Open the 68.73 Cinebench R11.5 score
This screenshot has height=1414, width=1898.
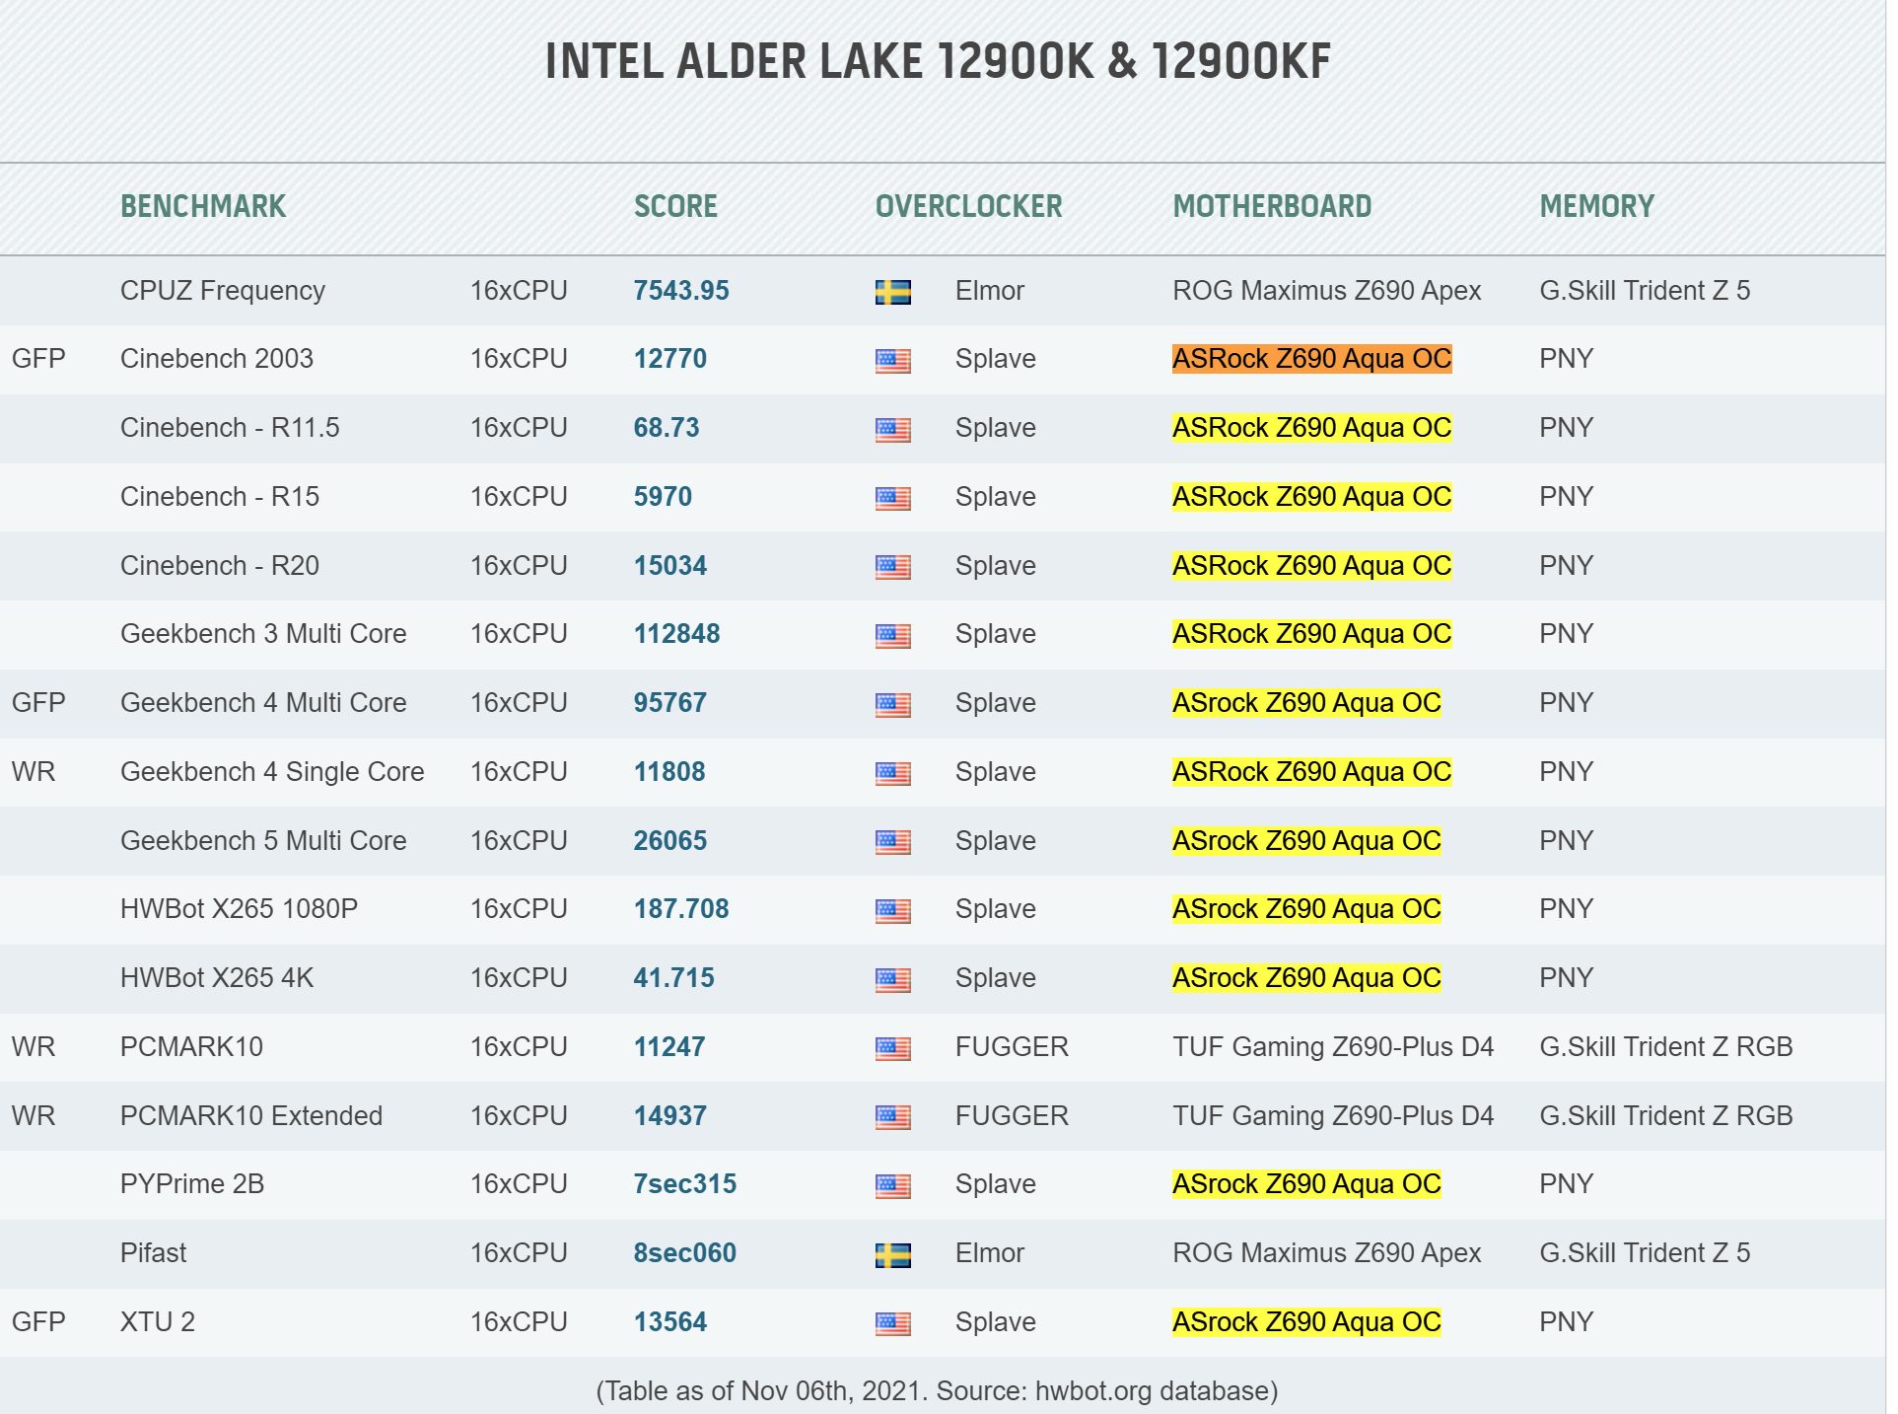[667, 428]
